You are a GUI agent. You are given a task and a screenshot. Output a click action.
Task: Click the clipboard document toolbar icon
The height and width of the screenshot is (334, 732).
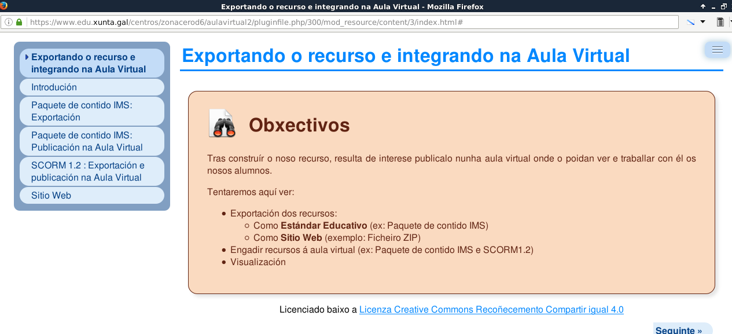[x=720, y=22]
